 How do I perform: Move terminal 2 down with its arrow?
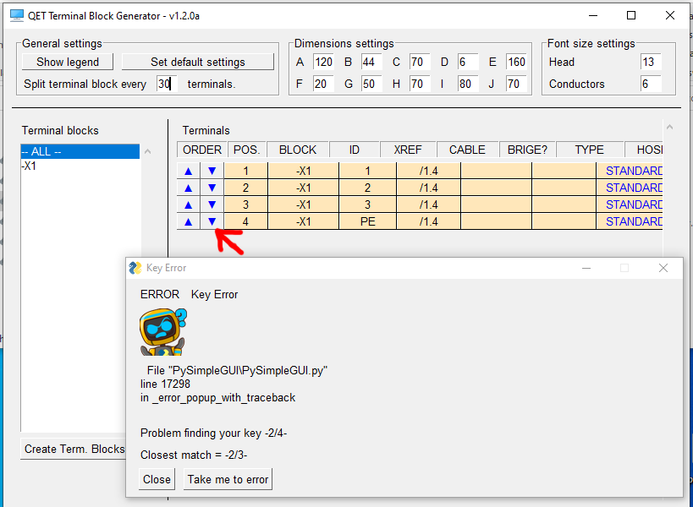[212, 188]
